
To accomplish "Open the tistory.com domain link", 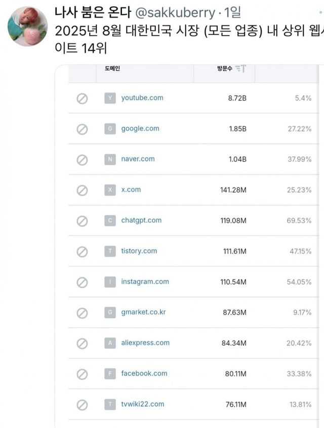I will coord(139,251).
